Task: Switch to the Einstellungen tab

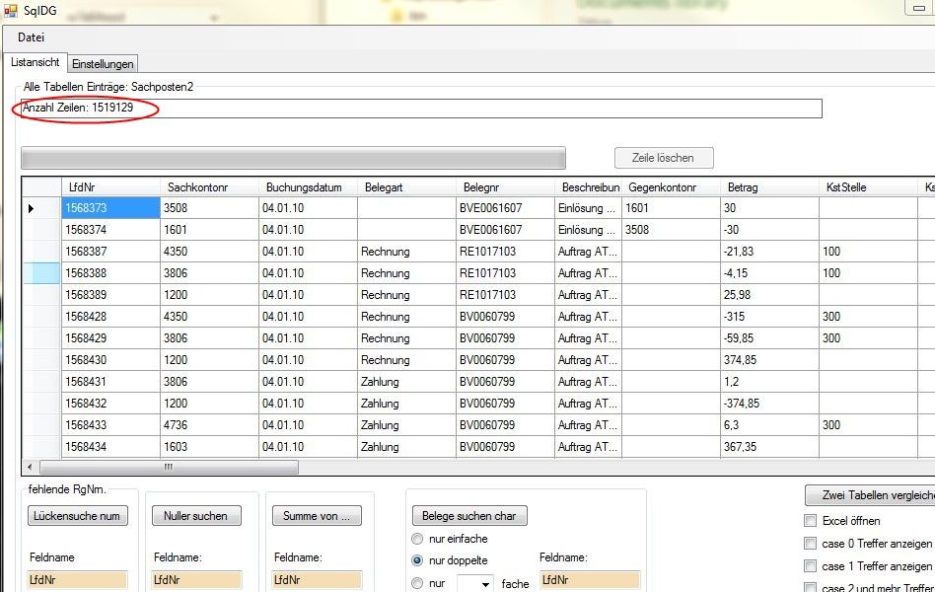Action: [x=103, y=64]
